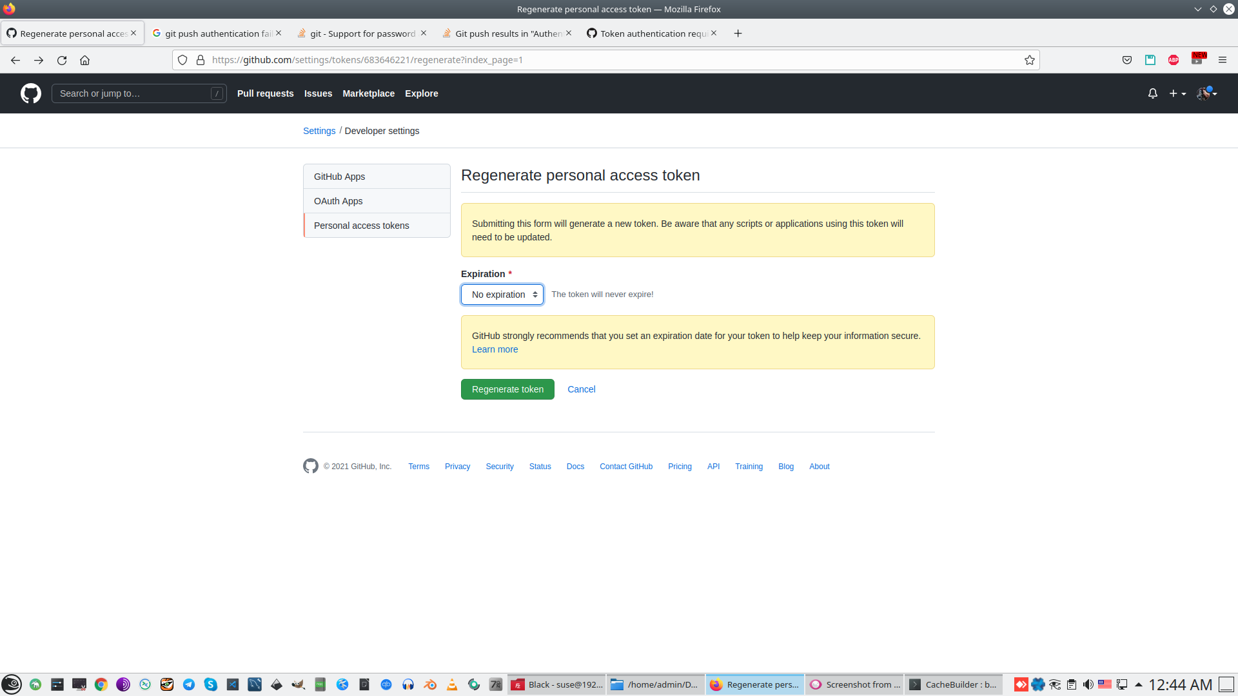Click the Regenerate token button

coord(507,389)
